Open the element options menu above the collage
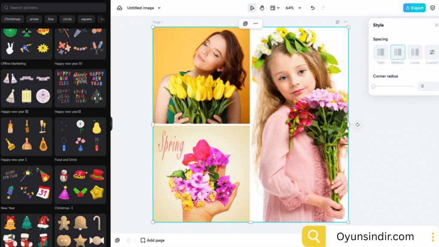 pyautogui.click(x=256, y=24)
